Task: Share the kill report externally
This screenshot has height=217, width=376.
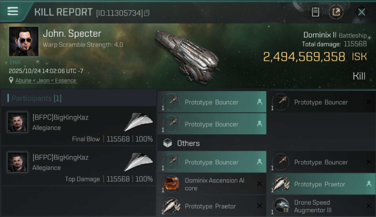Action: coord(336,12)
